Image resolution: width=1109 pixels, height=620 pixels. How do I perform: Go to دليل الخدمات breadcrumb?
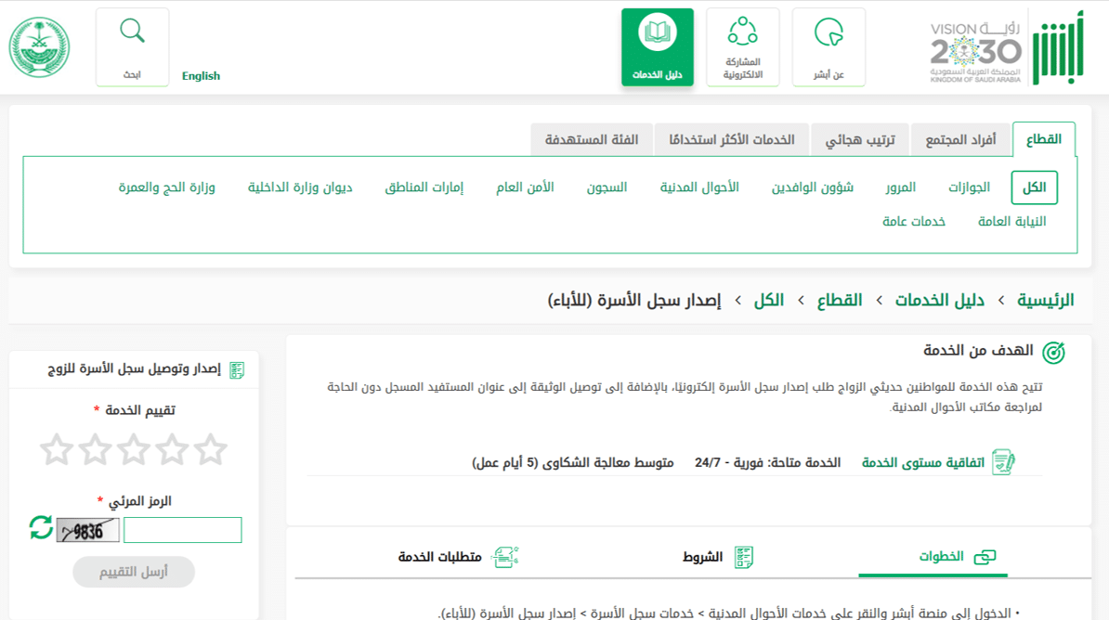939,301
